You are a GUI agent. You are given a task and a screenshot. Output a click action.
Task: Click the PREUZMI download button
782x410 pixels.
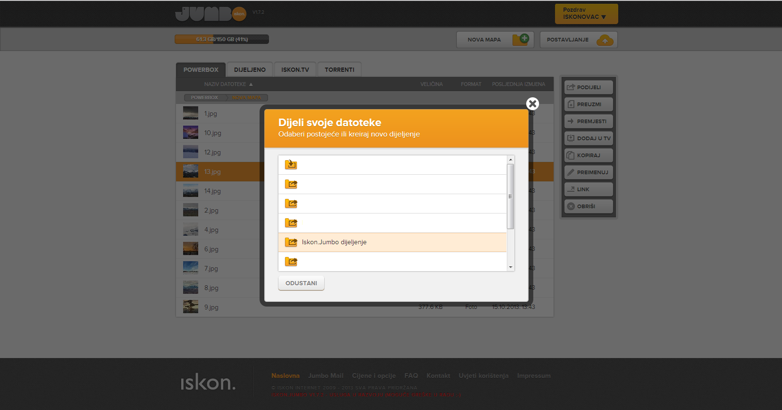pos(589,104)
